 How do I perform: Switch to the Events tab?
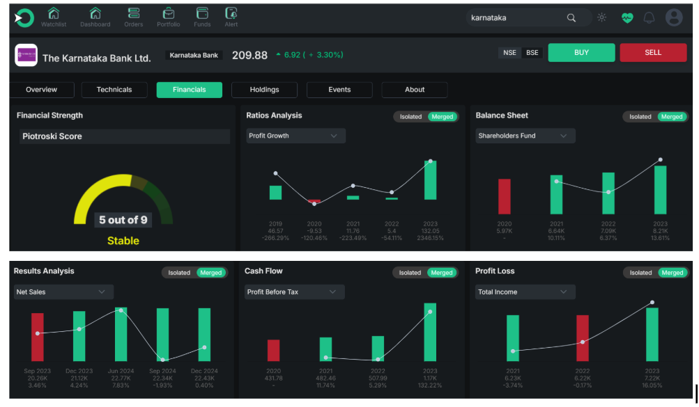339,90
